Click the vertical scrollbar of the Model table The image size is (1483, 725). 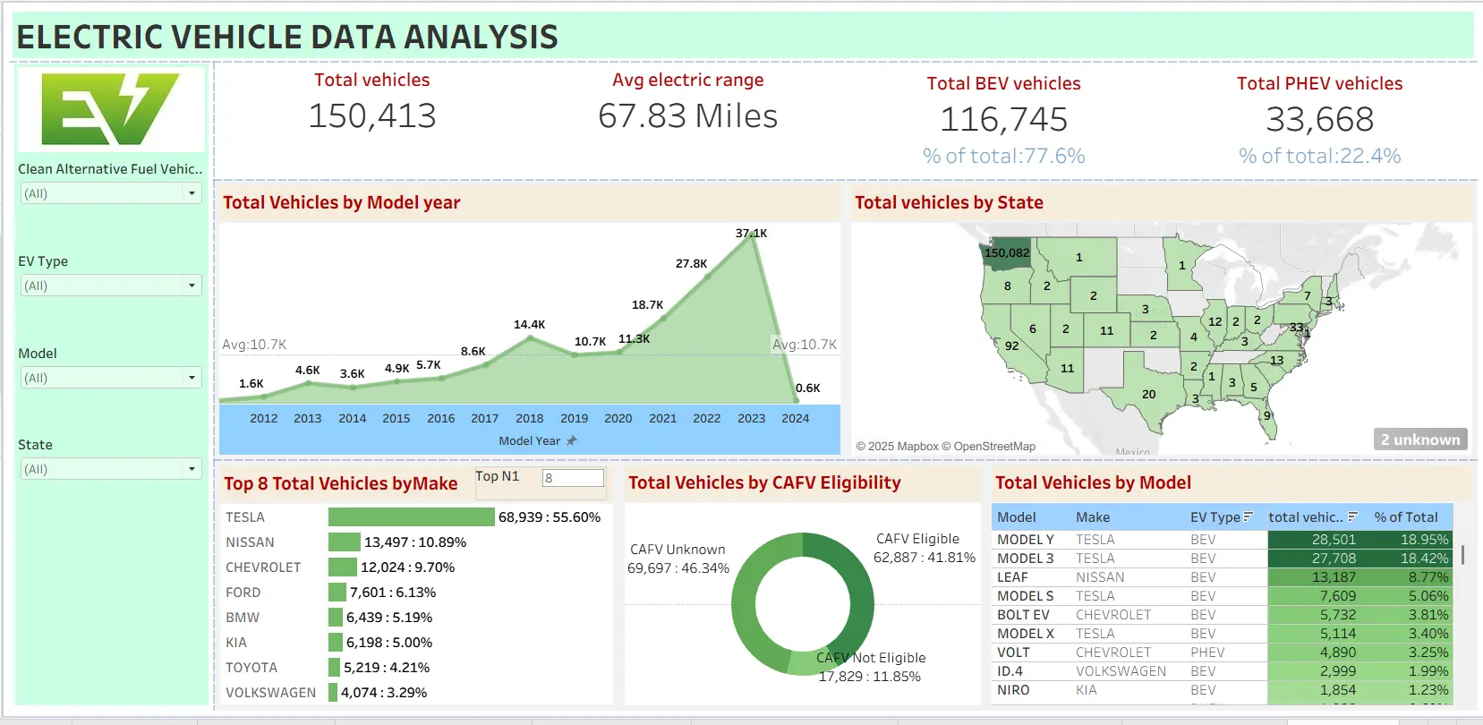[1462, 555]
